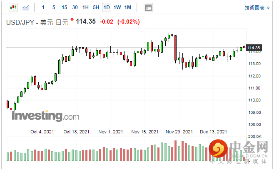Switch to the 5H timeframe
The width and height of the screenshot is (274, 169).
(x=96, y=7)
